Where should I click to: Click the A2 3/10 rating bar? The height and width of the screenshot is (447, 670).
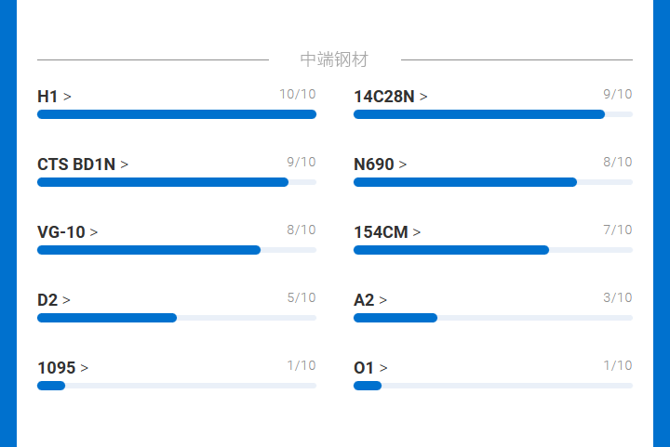point(493,318)
